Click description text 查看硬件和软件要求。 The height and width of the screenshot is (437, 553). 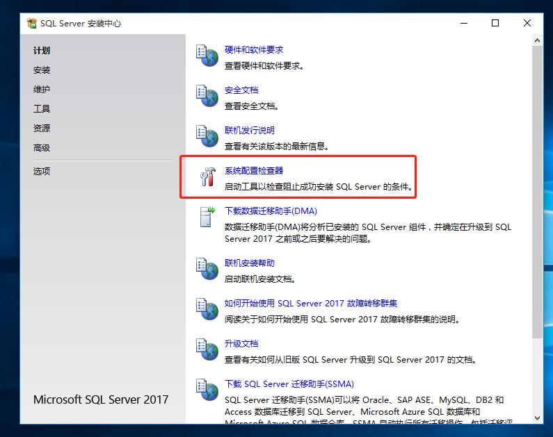point(264,66)
